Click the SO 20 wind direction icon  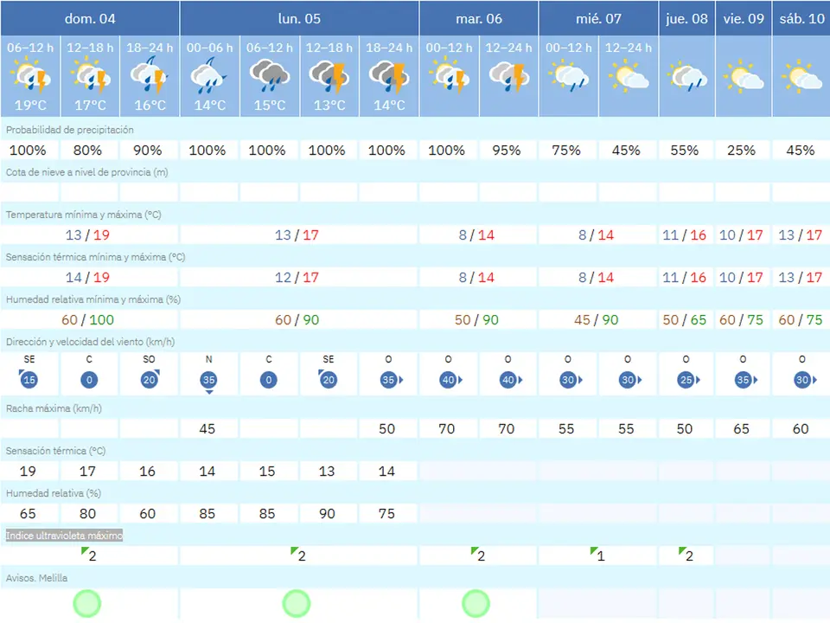(x=150, y=379)
